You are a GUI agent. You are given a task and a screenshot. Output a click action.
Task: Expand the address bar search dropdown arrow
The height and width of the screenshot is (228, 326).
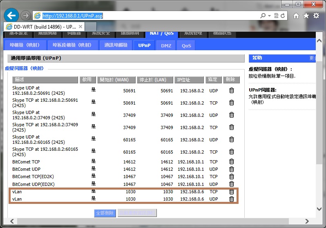tap(269, 16)
